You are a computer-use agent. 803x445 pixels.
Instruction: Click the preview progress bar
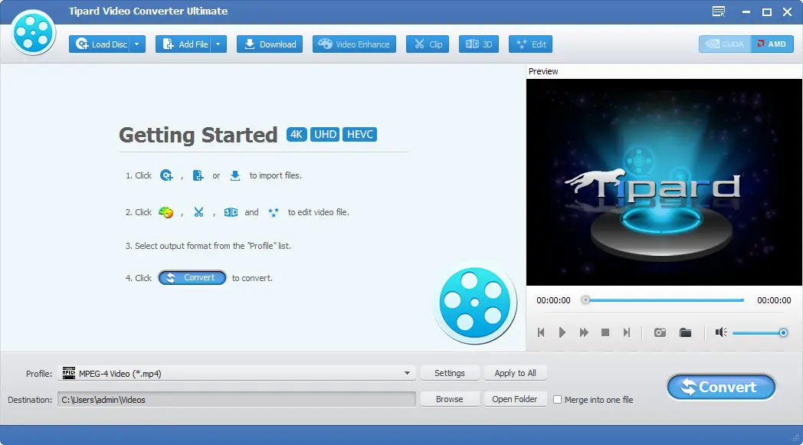(664, 300)
